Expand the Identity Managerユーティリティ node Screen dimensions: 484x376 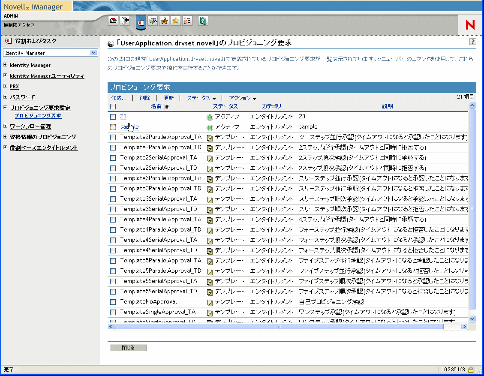(5, 75)
